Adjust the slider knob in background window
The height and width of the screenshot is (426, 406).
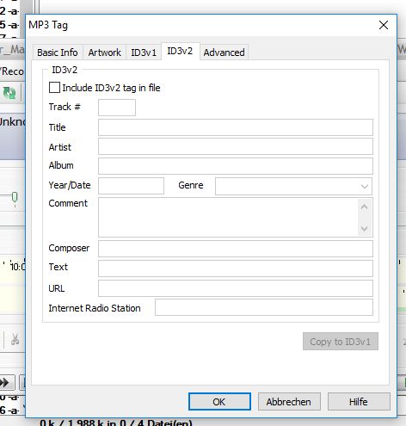[15, 197]
